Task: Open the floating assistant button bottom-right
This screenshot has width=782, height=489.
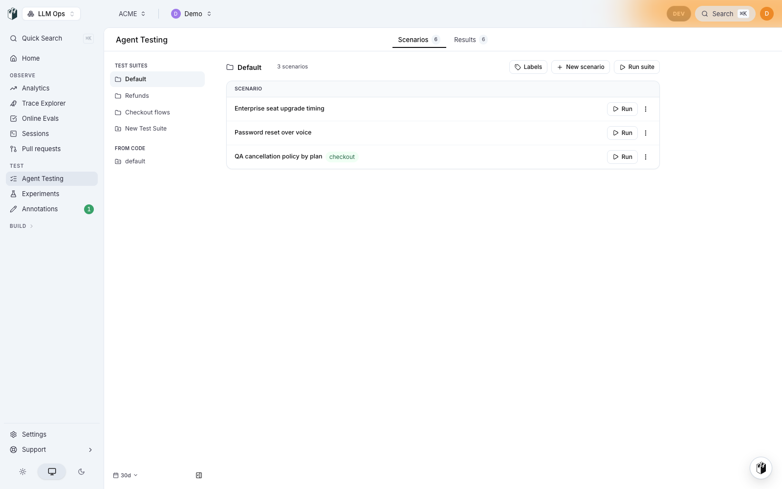Action: (761, 468)
